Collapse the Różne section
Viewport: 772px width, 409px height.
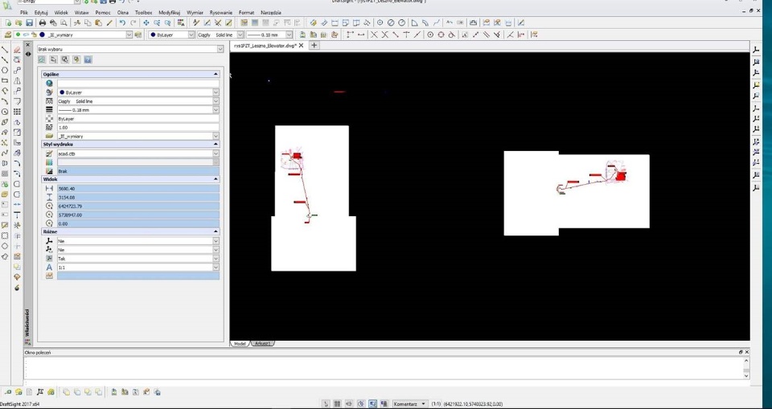(216, 231)
